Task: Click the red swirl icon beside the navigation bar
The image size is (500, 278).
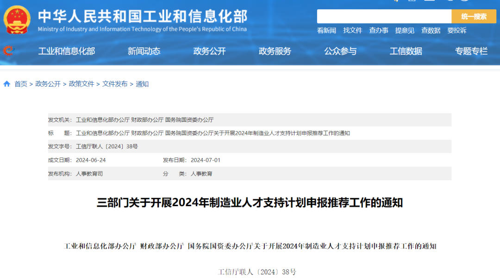Action: tap(9, 51)
